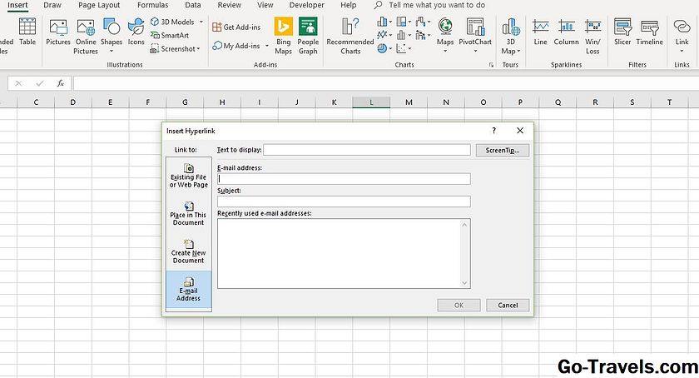Choose Place in This Document link type
This screenshot has height=378, width=699.
tap(189, 213)
